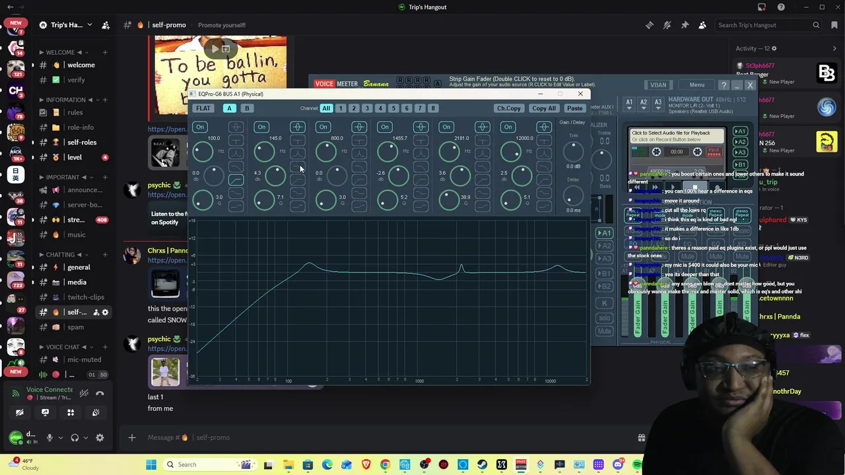Share your screen in Discord voice panel

click(45, 412)
